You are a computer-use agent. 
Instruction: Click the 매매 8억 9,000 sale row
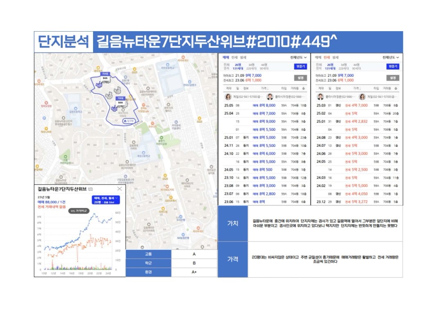coord(265,121)
